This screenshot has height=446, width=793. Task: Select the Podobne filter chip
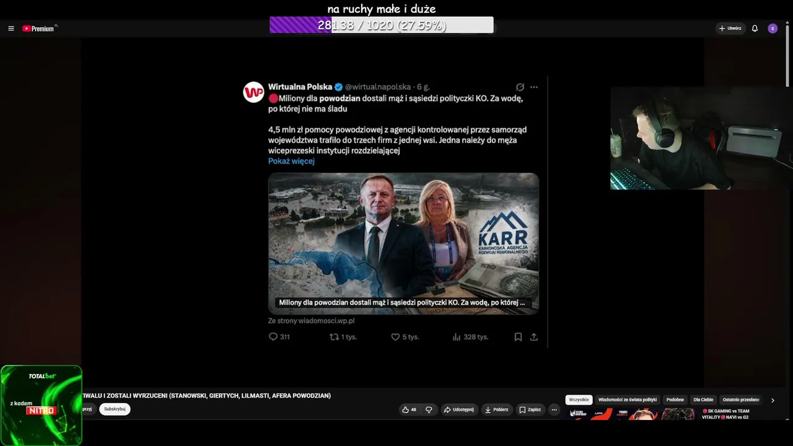675,400
